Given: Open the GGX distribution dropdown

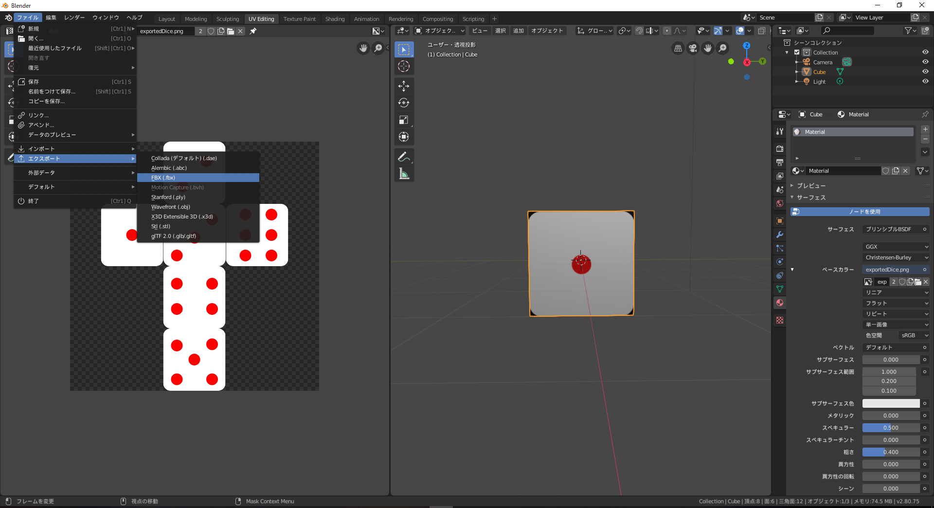Looking at the screenshot, I should coord(895,247).
